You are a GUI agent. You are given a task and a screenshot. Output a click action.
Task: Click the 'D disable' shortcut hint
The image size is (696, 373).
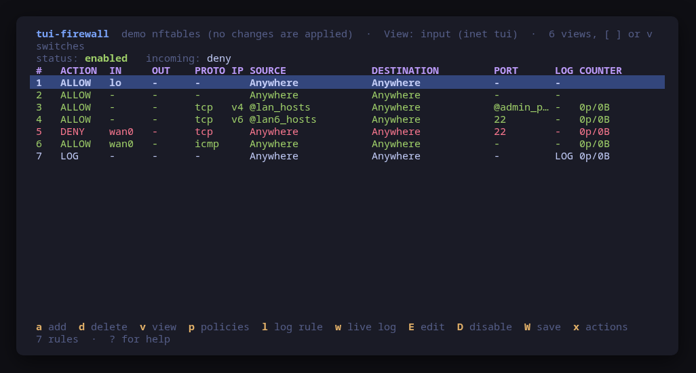pyautogui.click(x=484, y=327)
